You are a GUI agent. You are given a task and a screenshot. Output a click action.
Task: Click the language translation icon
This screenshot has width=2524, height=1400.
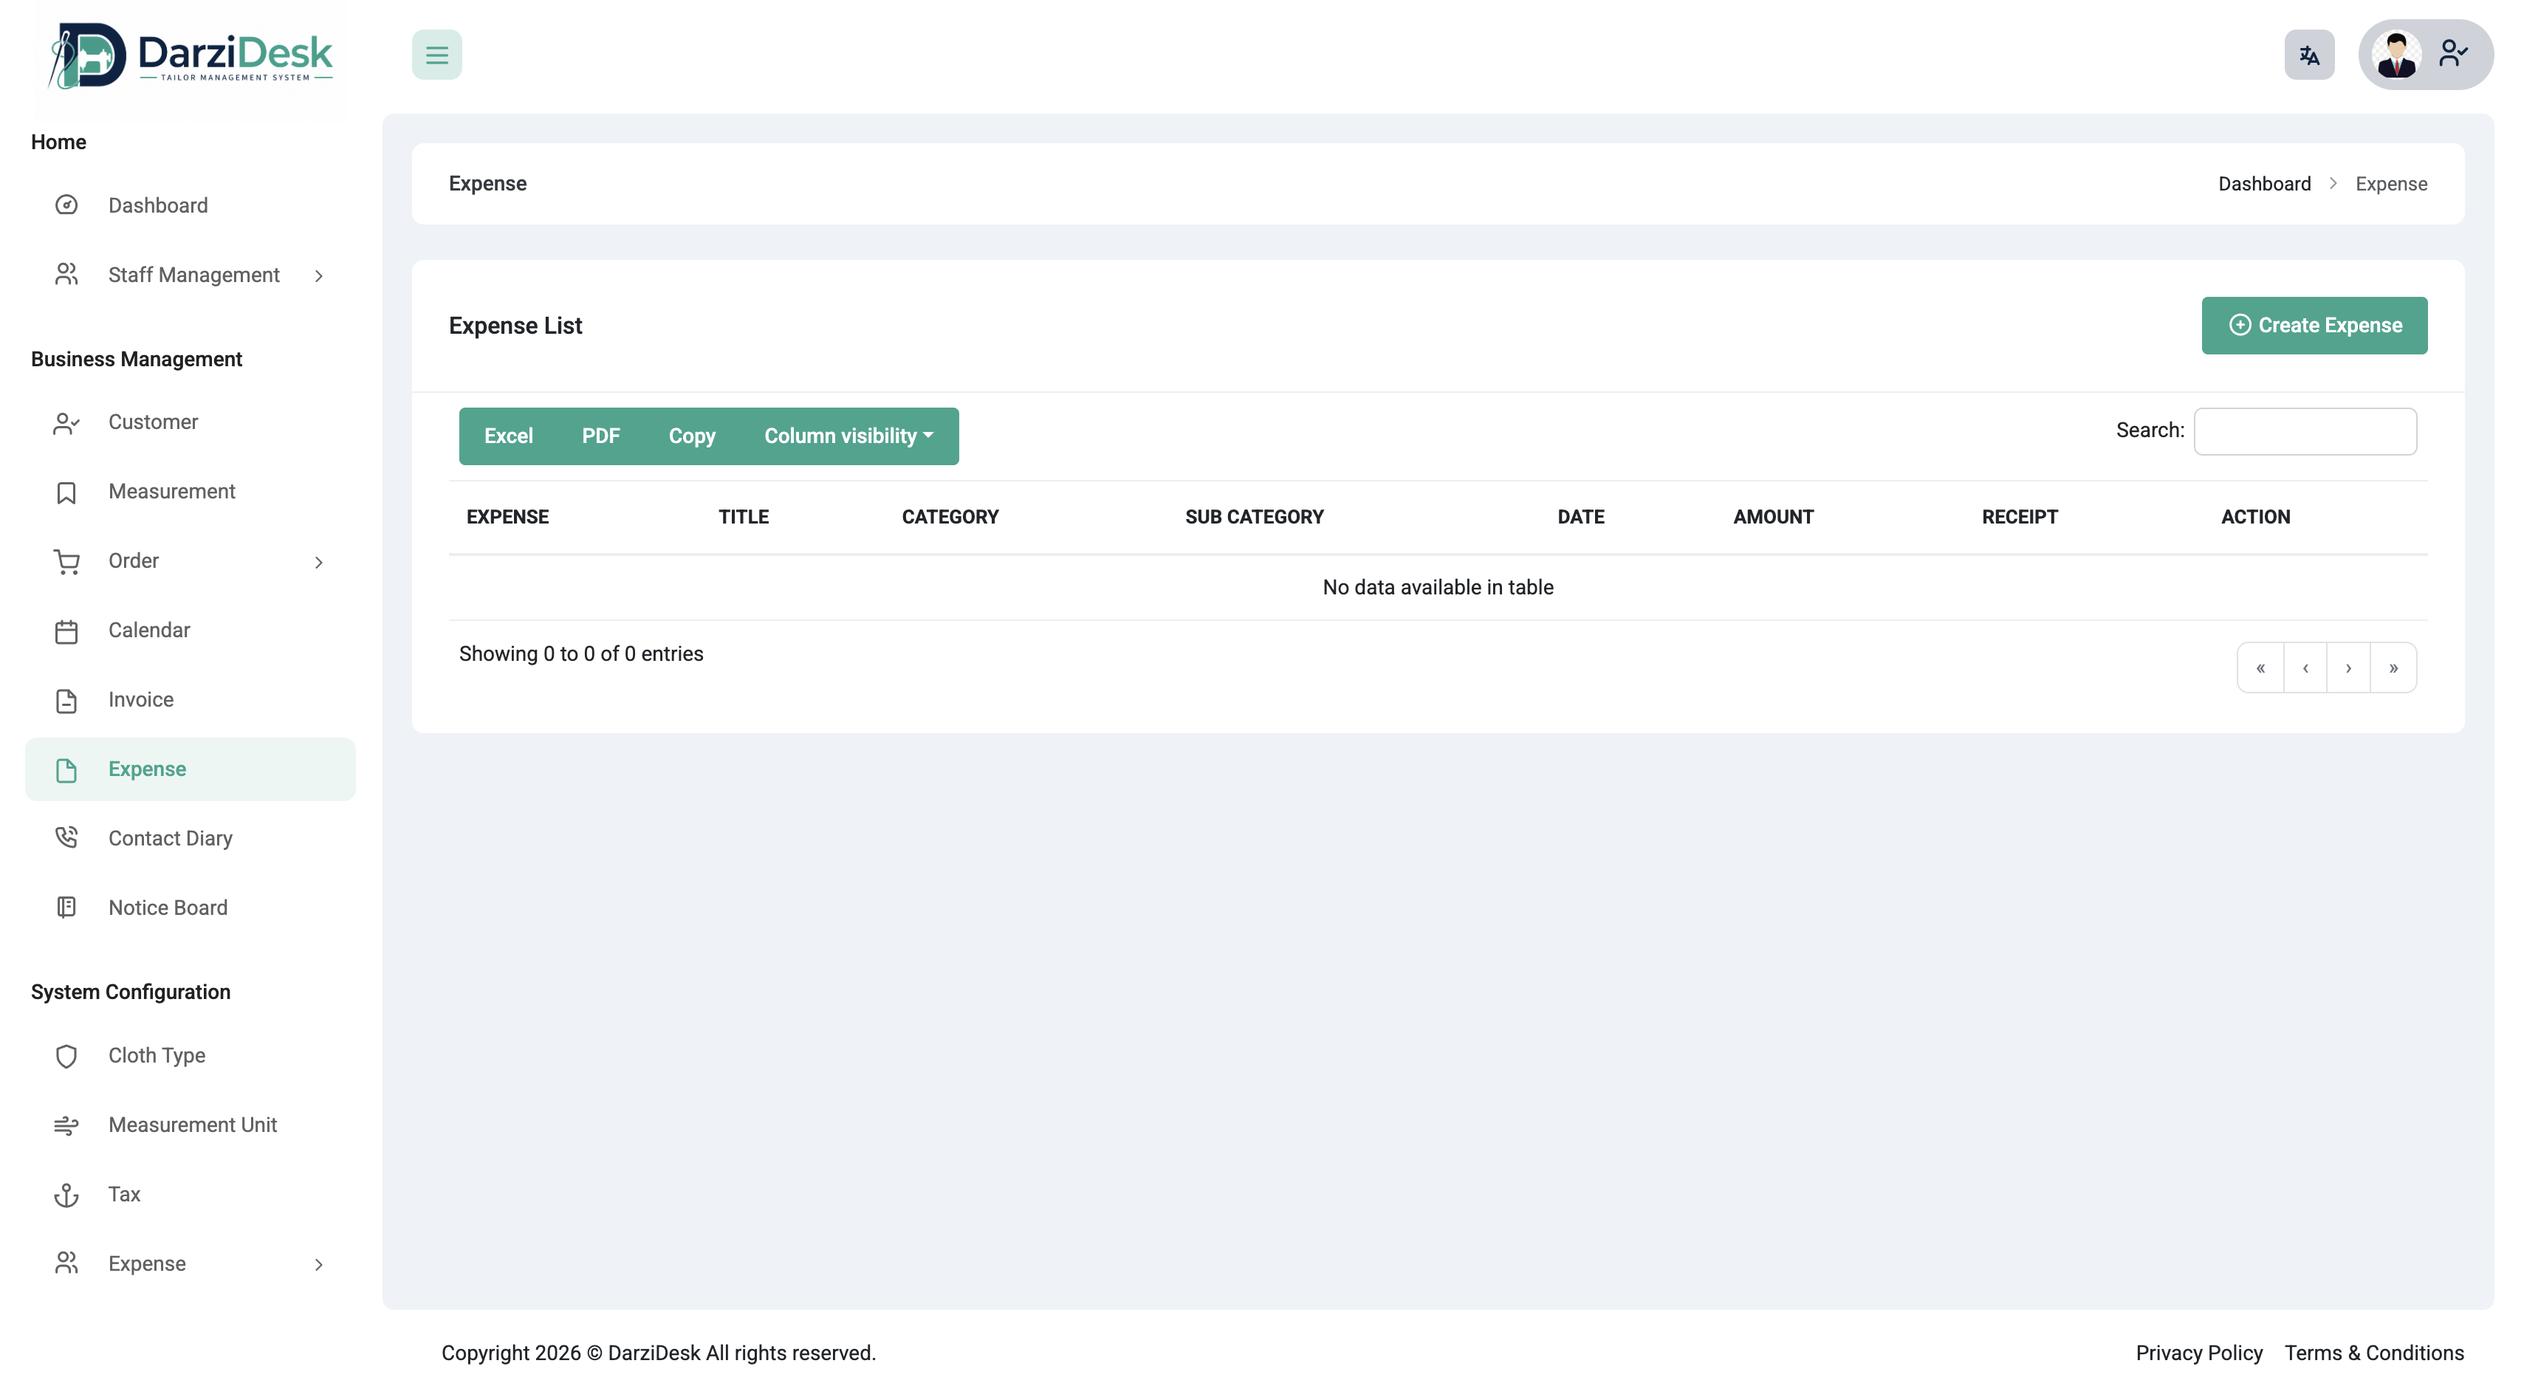[x=2308, y=55]
